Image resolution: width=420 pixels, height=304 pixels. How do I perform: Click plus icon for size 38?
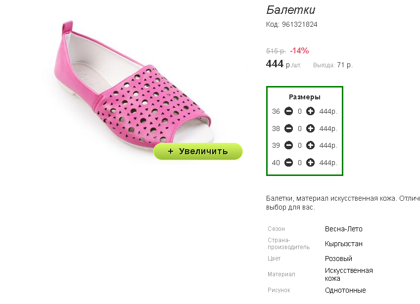pos(311,129)
